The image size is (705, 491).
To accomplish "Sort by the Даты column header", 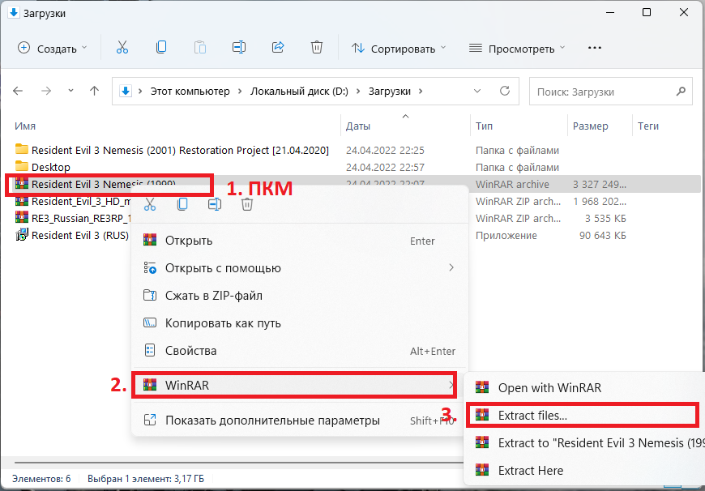I will click(358, 126).
